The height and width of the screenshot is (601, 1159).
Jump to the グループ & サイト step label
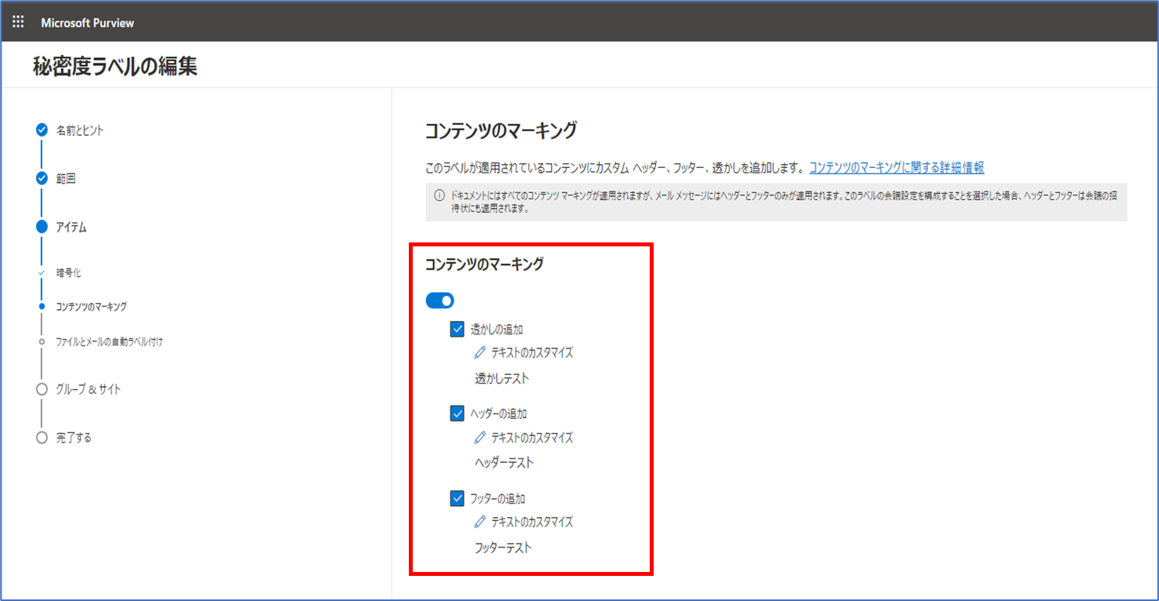point(89,389)
